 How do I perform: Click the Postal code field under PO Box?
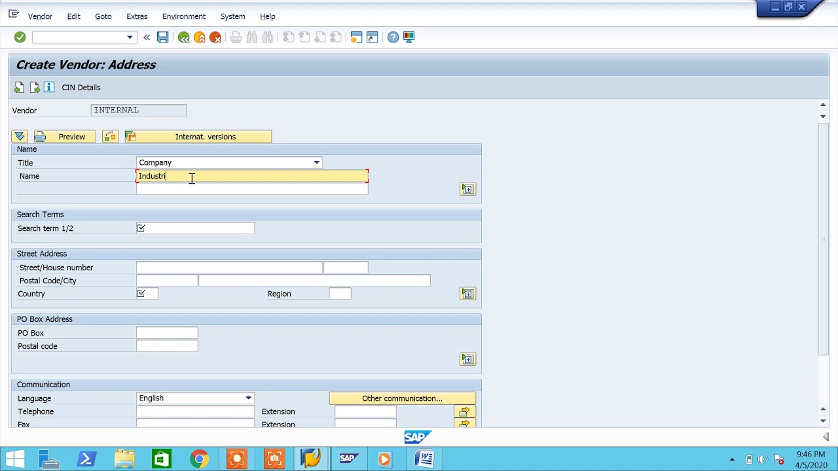pos(167,346)
